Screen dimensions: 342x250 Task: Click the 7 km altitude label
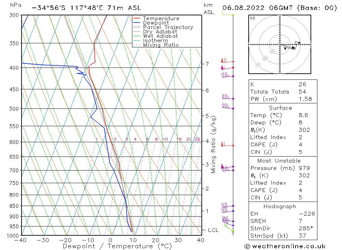coord(207,64)
